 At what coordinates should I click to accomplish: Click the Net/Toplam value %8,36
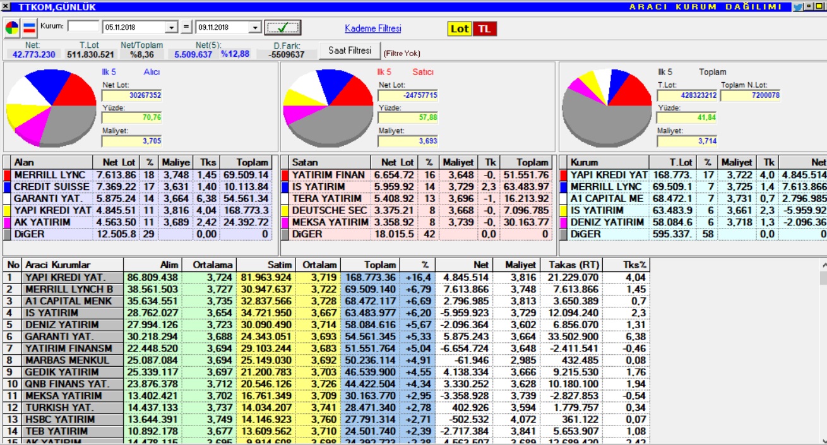[x=142, y=54]
